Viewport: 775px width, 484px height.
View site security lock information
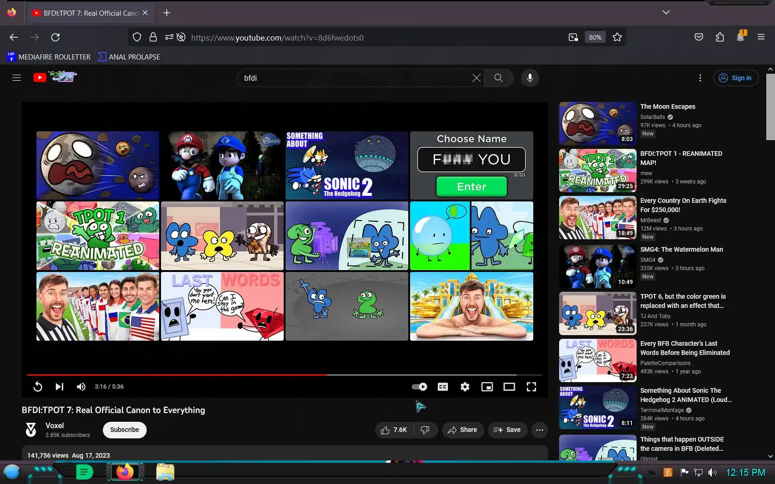coord(153,37)
